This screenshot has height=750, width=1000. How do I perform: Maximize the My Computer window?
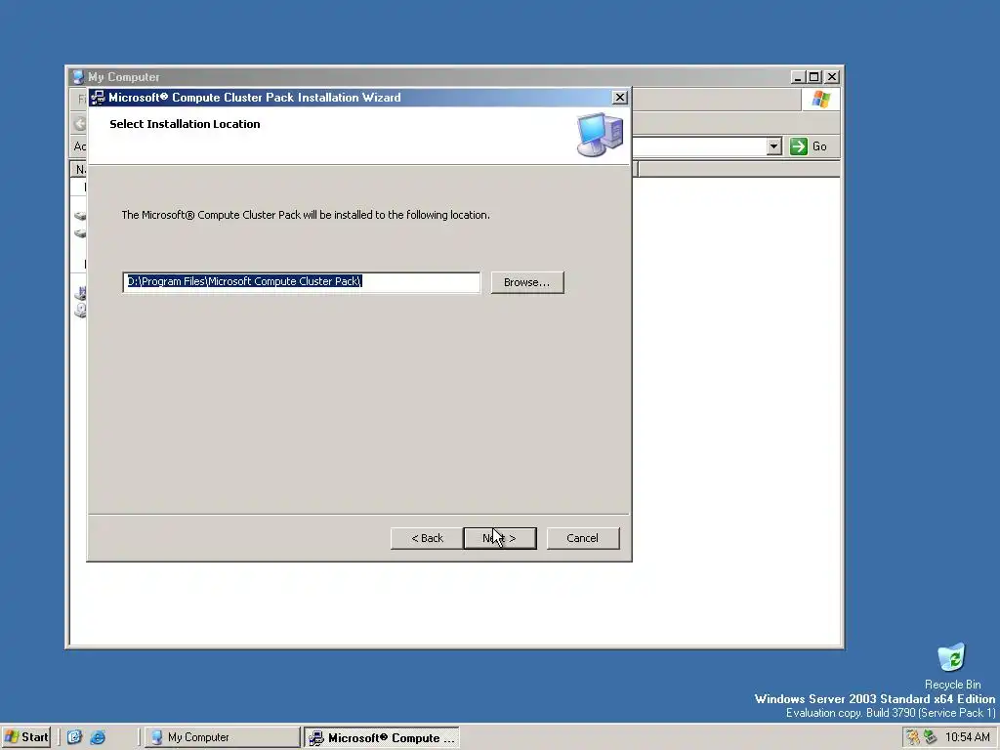click(813, 77)
